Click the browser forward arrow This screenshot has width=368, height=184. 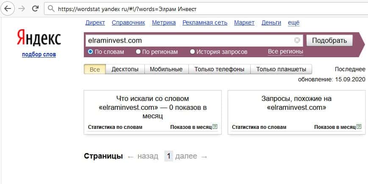coord(22,9)
